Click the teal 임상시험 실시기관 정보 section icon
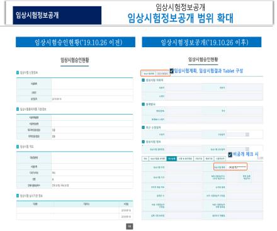This screenshot has height=231, width=277. point(18,196)
